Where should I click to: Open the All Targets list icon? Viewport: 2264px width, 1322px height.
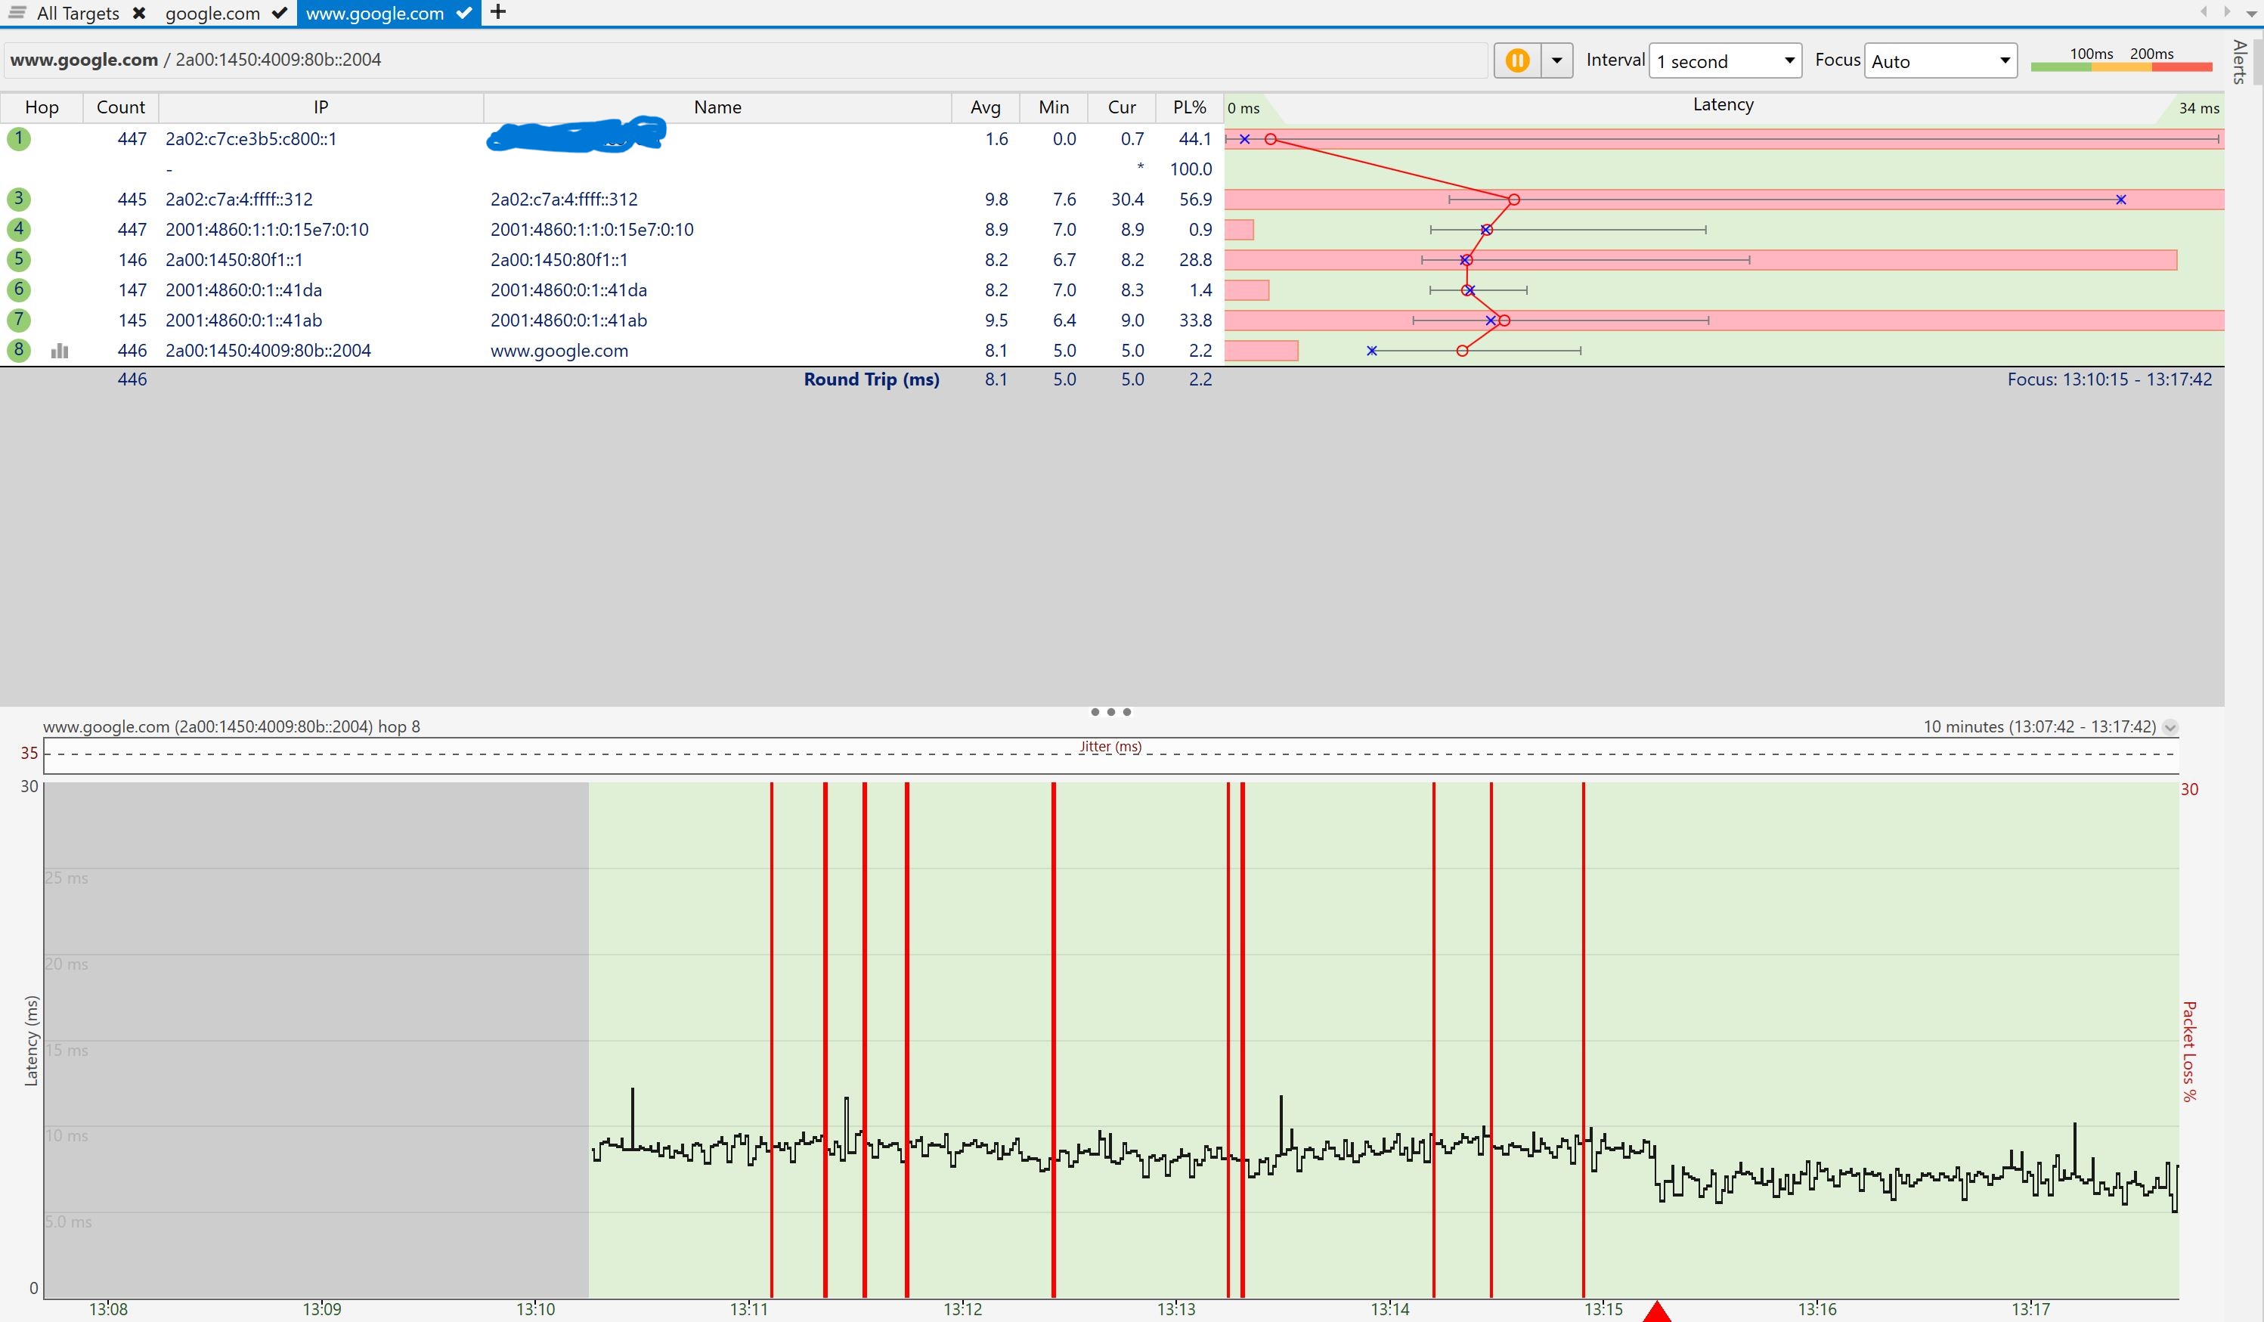coord(17,13)
